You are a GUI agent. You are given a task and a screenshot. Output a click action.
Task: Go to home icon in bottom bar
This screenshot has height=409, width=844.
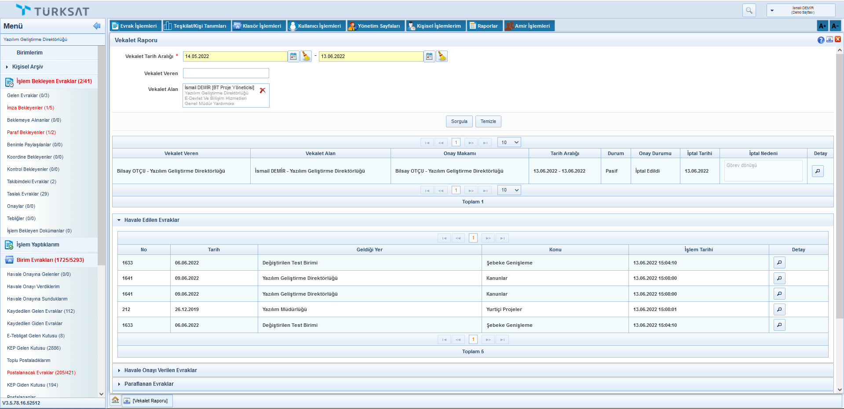[115, 400]
